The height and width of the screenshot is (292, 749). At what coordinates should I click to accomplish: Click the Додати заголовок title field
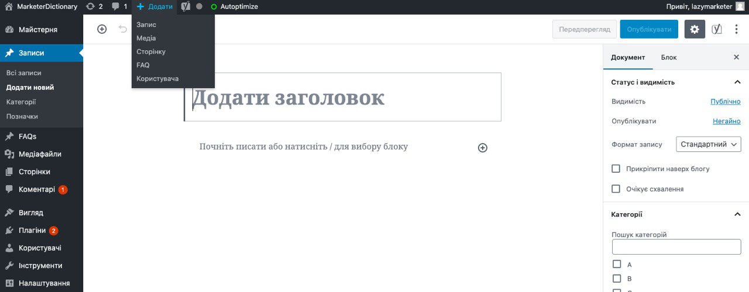[x=343, y=97]
